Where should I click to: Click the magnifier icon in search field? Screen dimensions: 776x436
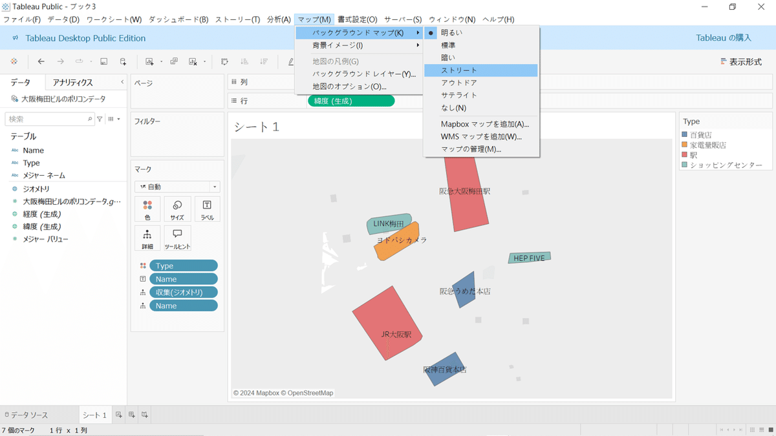tap(90, 119)
